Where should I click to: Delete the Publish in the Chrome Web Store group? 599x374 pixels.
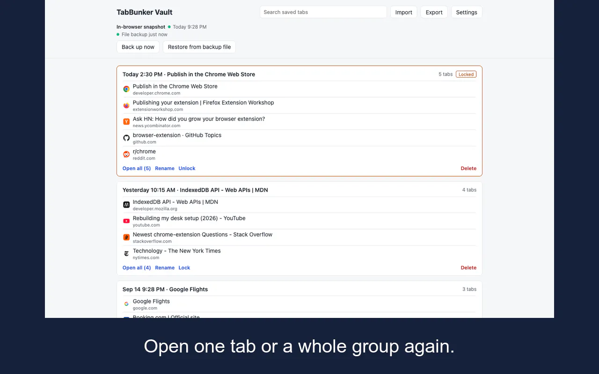468,168
